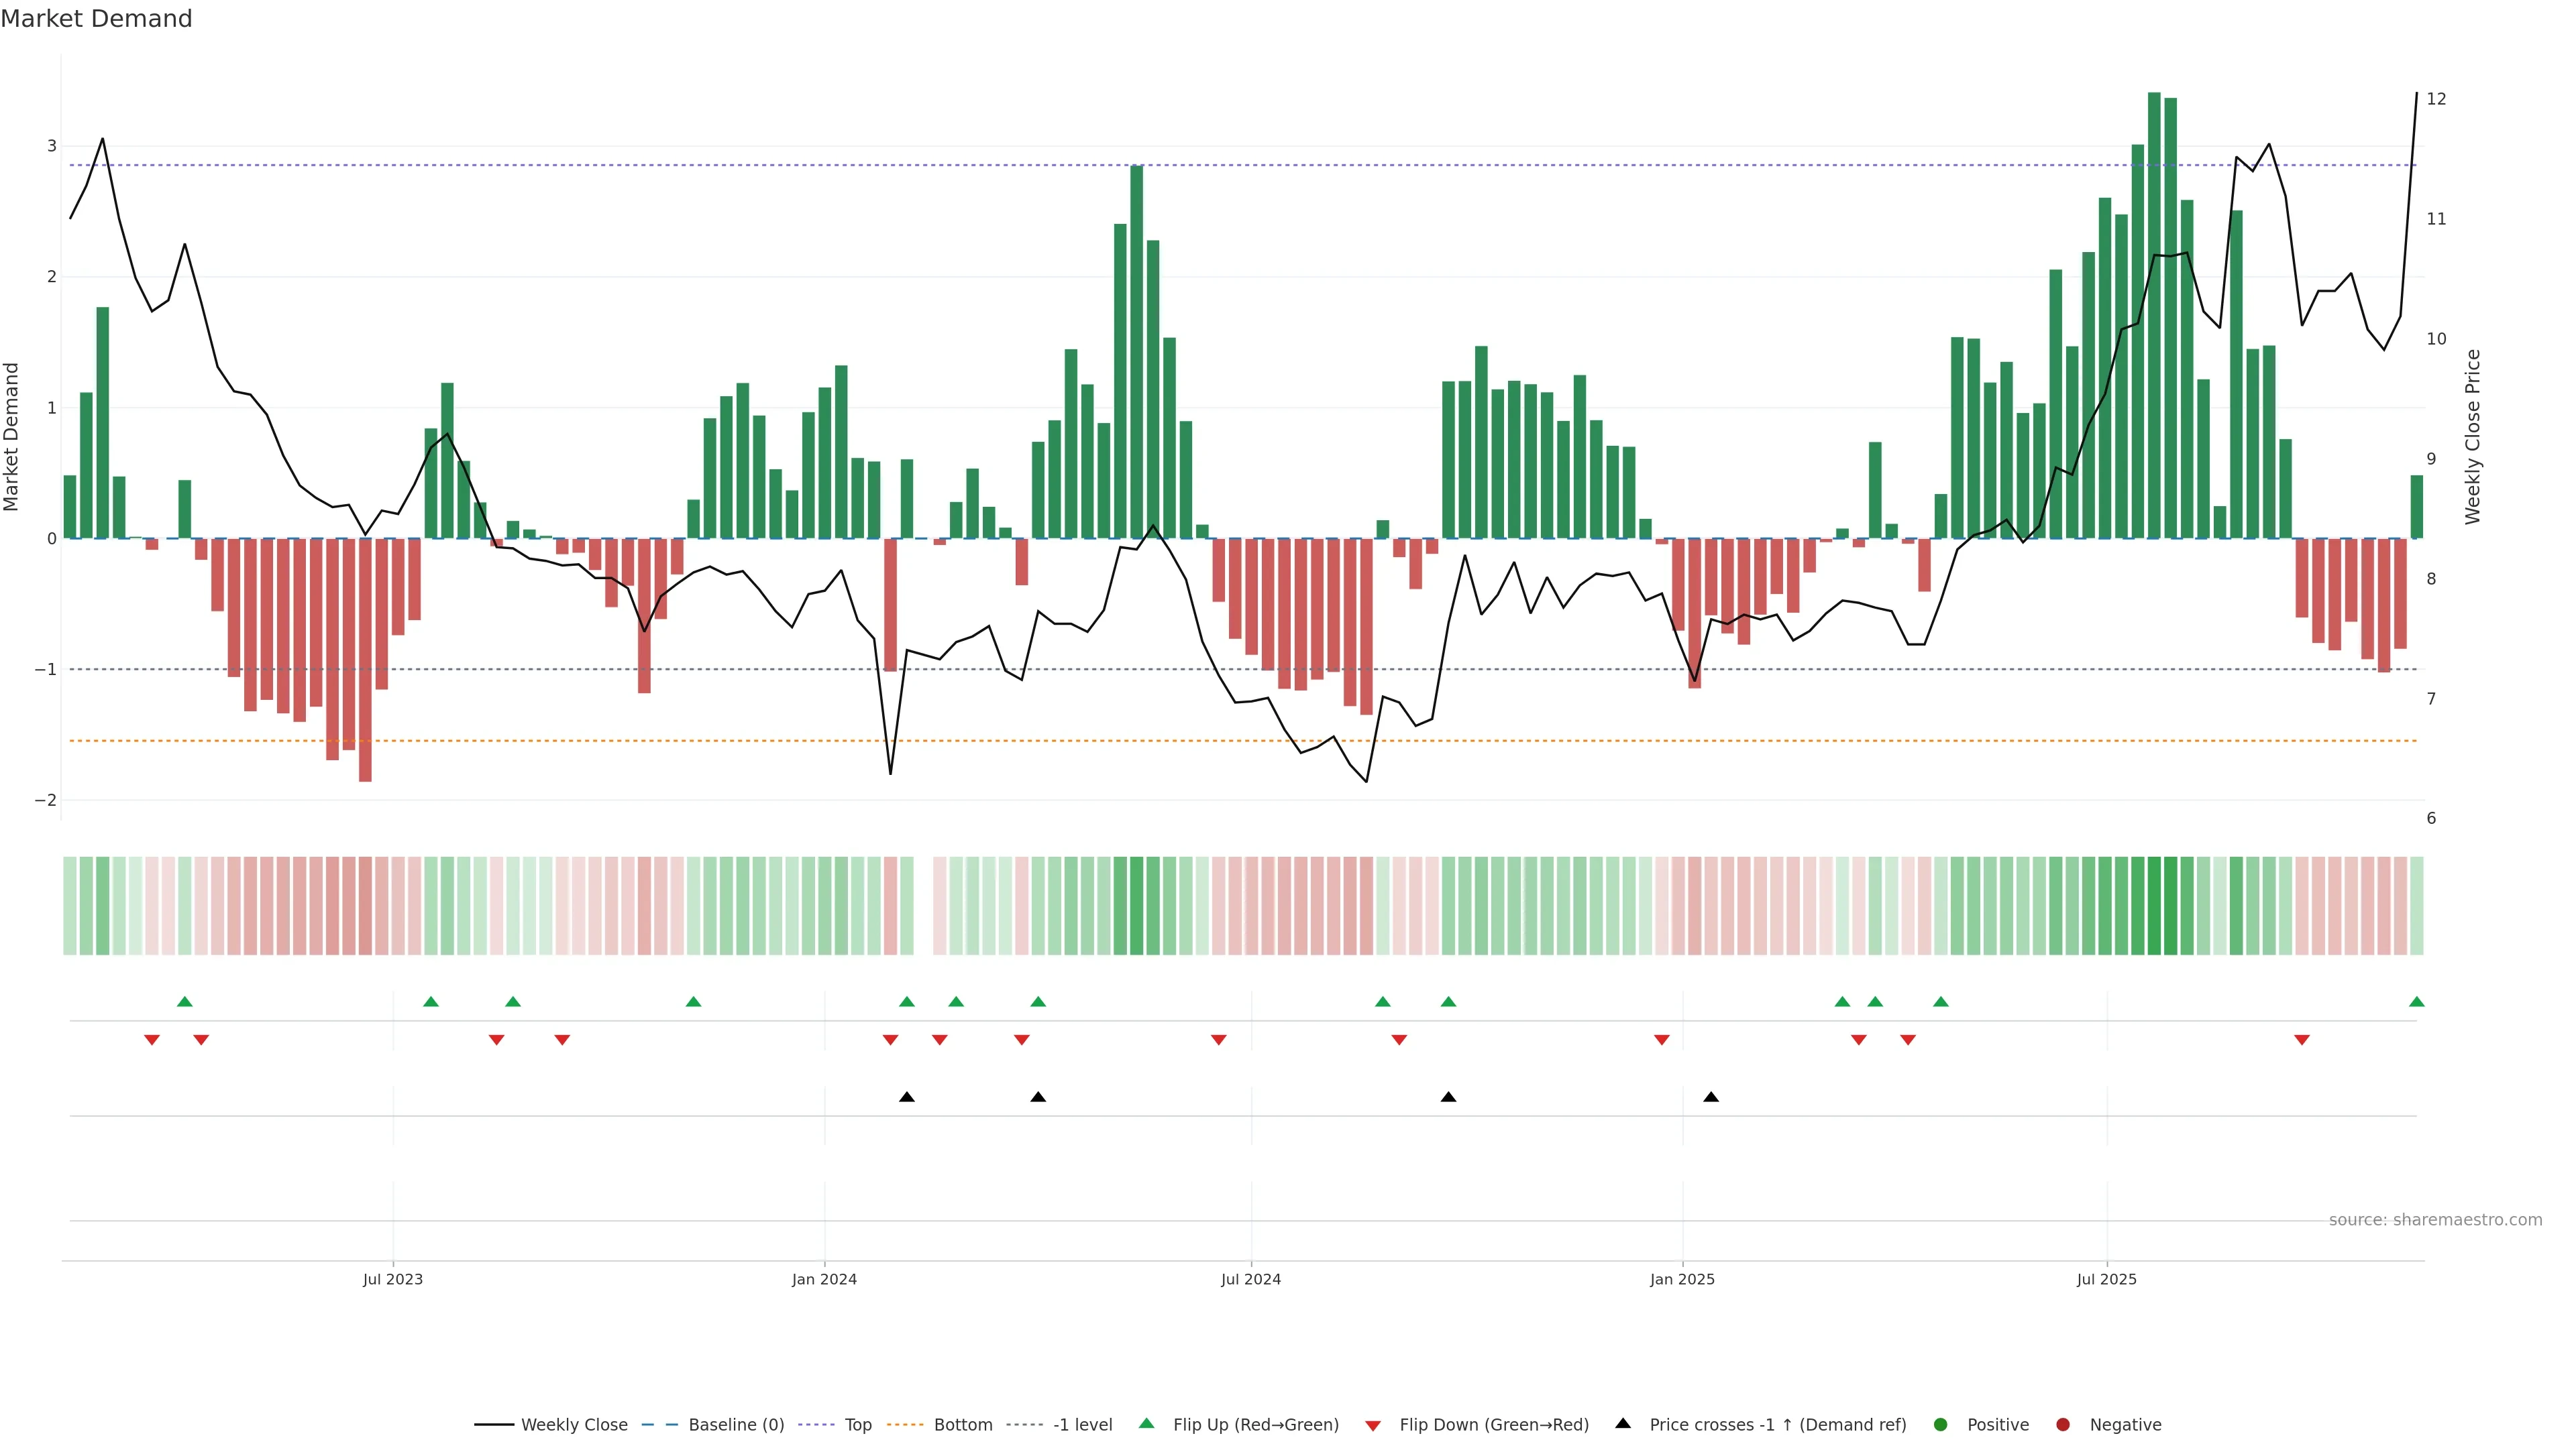The width and height of the screenshot is (2576, 1448).
Task: Click the red Flip Down triangle legend icon
Action: [x=1373, y=1425]
